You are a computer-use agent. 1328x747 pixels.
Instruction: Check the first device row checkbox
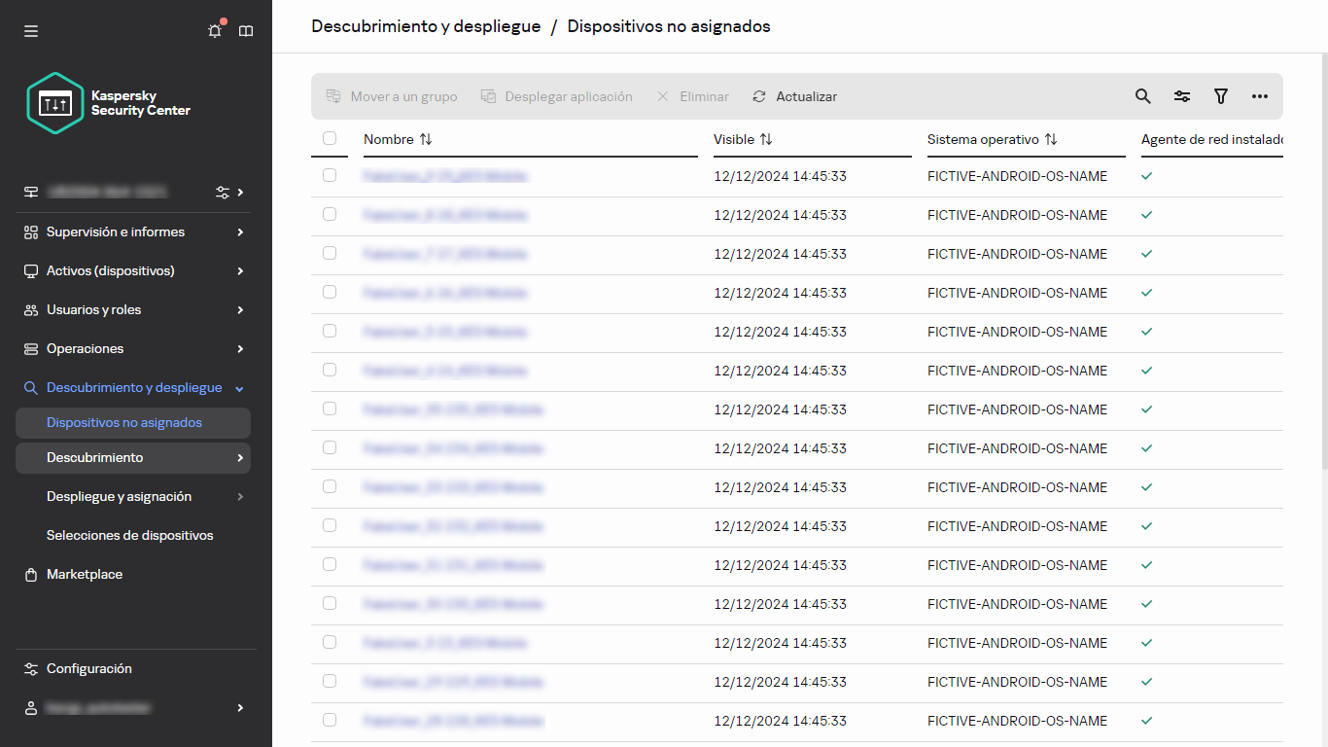(x=330, y=176)
